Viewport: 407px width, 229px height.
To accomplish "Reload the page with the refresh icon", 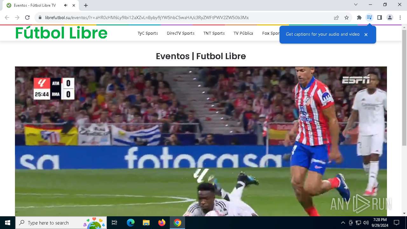I will [27, 17].
